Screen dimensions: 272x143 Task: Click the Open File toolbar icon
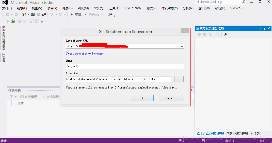coord(33,14)
